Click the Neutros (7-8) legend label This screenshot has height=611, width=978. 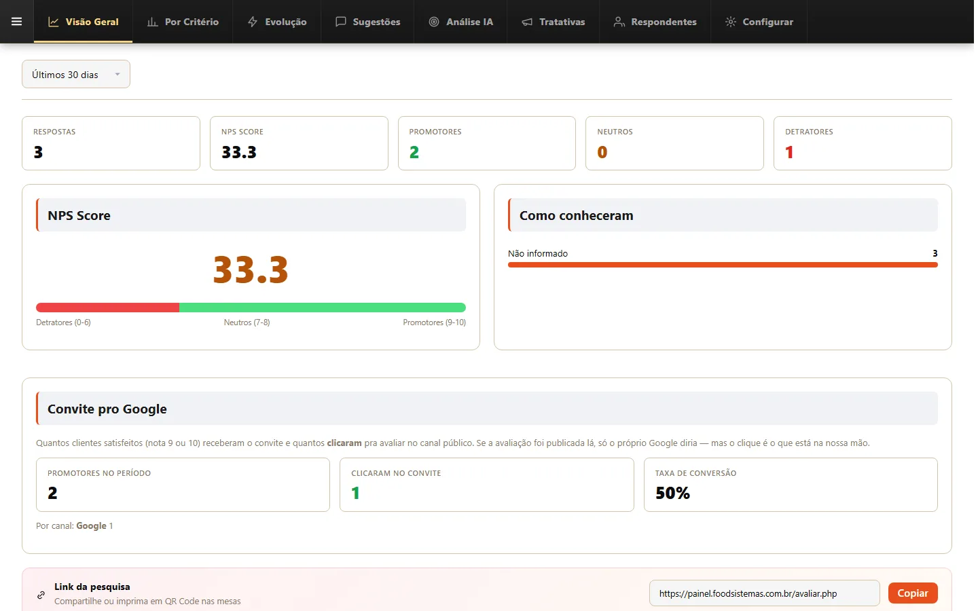(247, 322)
